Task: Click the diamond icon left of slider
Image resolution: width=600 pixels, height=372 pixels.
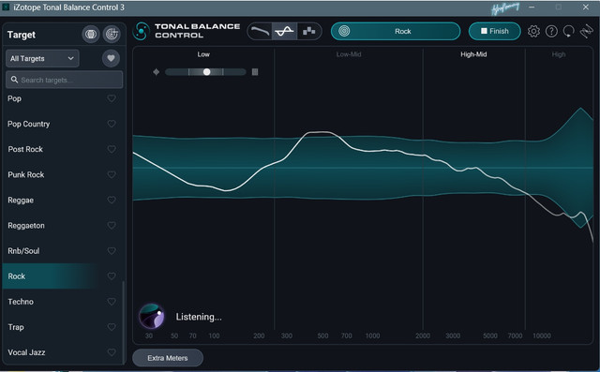Action: pos(157,72)
